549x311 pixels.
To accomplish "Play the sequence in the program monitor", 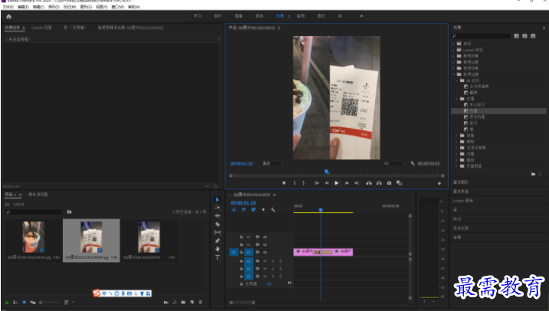I will 336,183.
